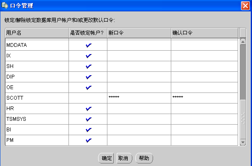Image resolution: width=252 pixels, height=166 pixels.
Task: Click the confirm password cell for PM
Action: 204,140
